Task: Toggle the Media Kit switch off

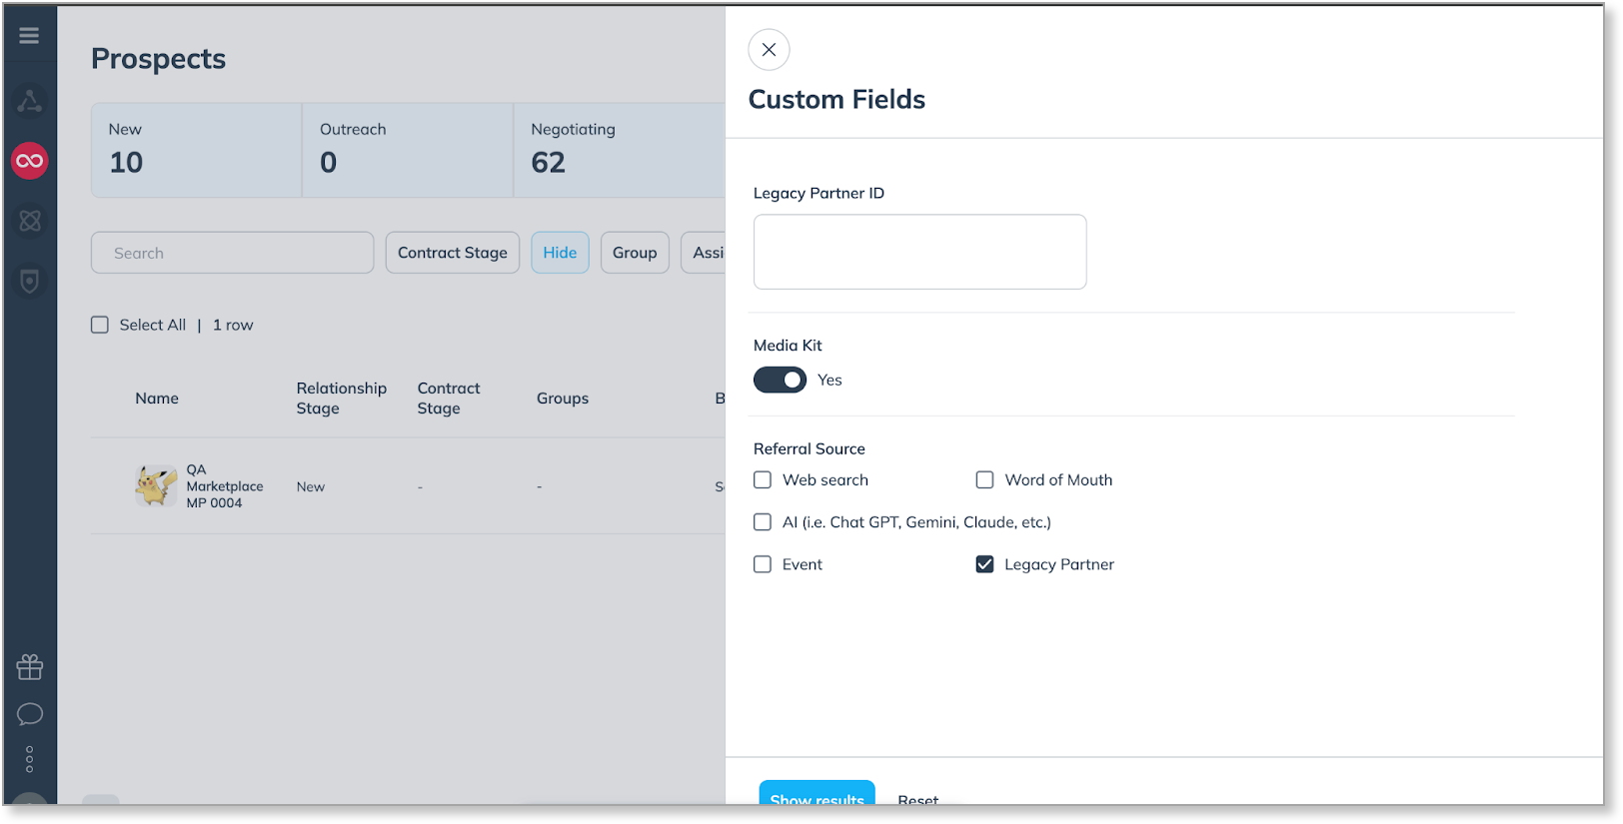Action: 780,380
